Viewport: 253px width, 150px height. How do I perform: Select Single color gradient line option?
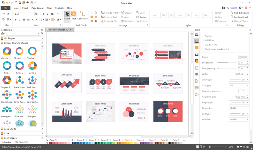coord(217,49)
